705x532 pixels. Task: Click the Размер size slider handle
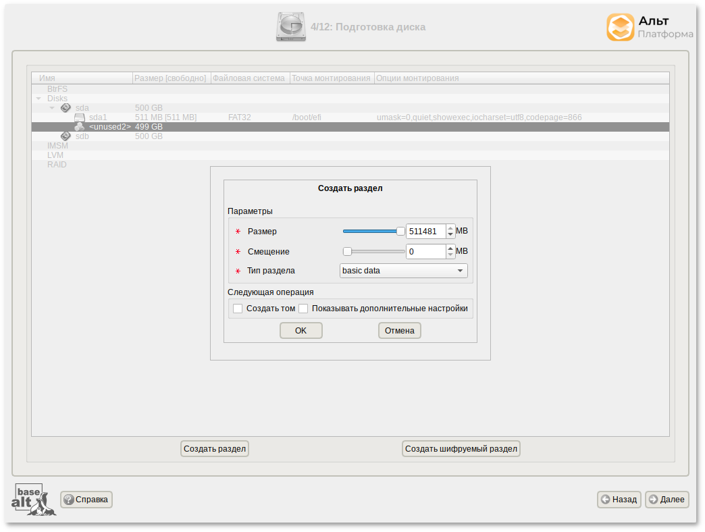pyautogui.click(x=400, y=232)
